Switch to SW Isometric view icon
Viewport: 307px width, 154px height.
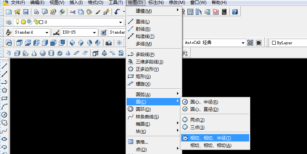(73, 43)
